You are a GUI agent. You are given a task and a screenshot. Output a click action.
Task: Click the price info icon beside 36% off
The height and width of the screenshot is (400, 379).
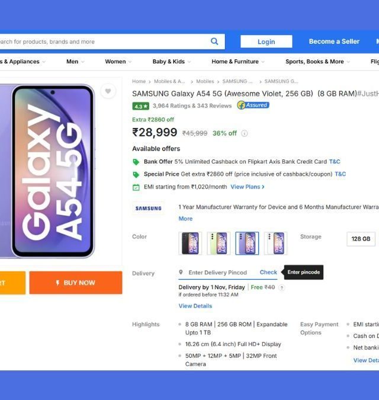click(244, 133)
